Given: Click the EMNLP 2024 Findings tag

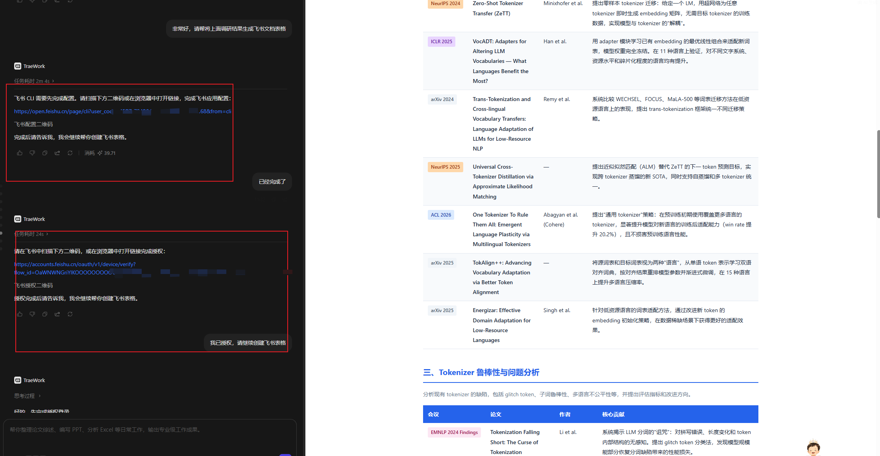Looking at the screenshot, I should point(454,432).
